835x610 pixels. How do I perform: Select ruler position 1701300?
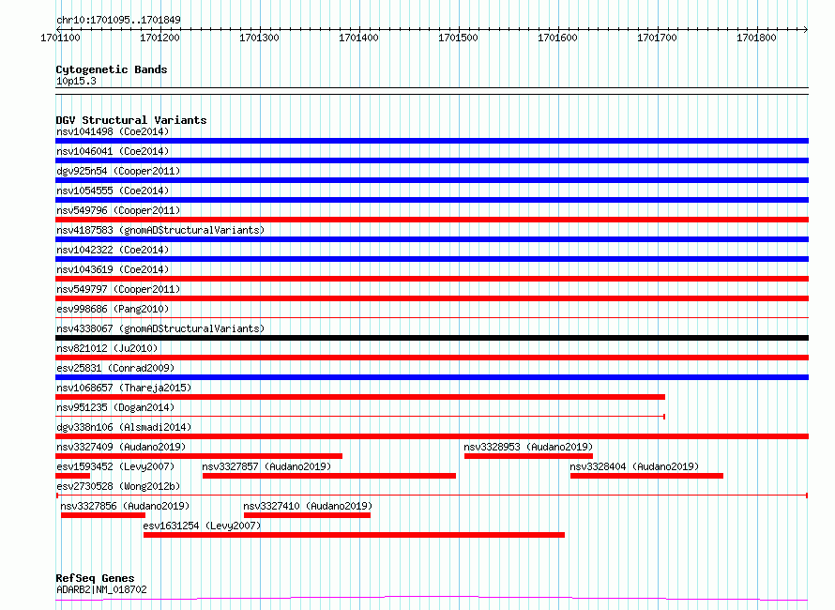(x=259, y=38)
